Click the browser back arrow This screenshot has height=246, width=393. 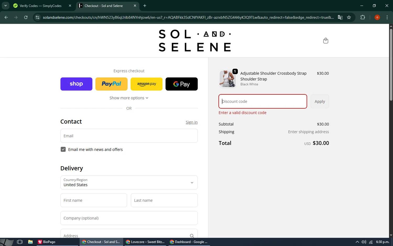[x=6, y=17]
